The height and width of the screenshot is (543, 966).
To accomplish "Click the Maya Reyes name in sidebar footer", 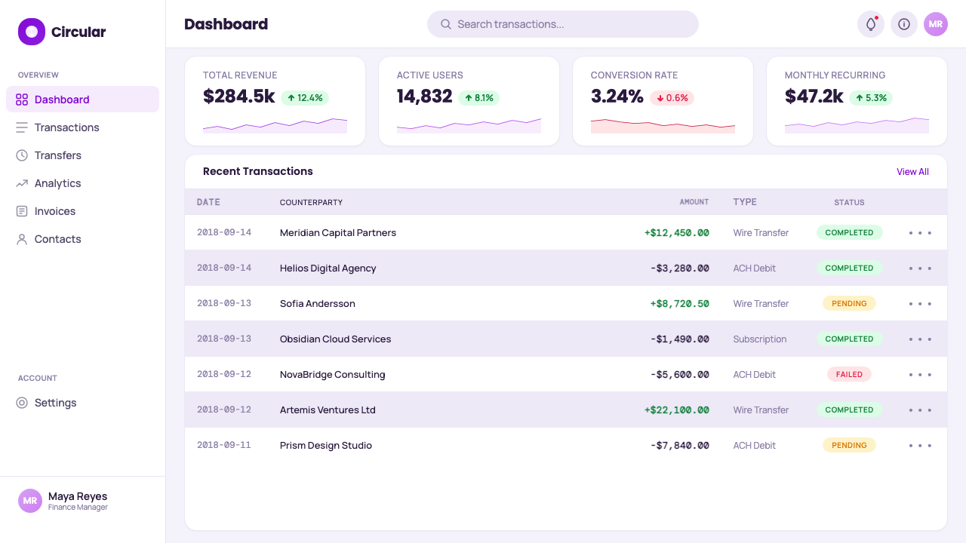I will [x=78, y=496].
